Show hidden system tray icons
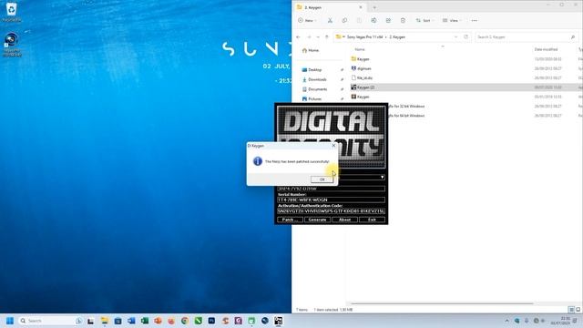Image resolution: width=583 pixels, height=328 pixels. (x=506, y=321)
